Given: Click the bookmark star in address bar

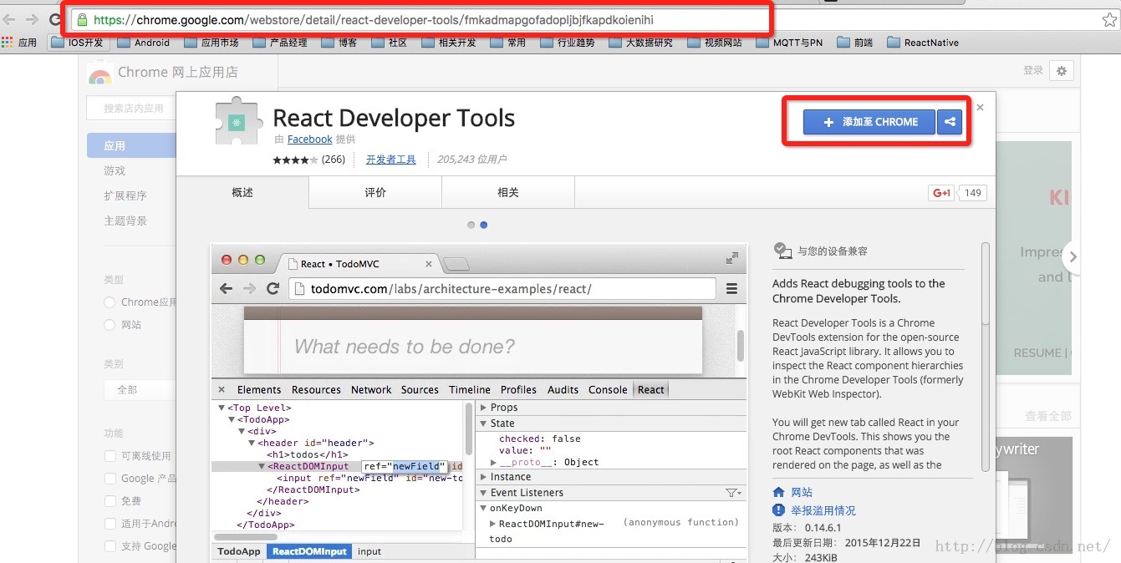Looking at the screenshot, I should 1108,20.
